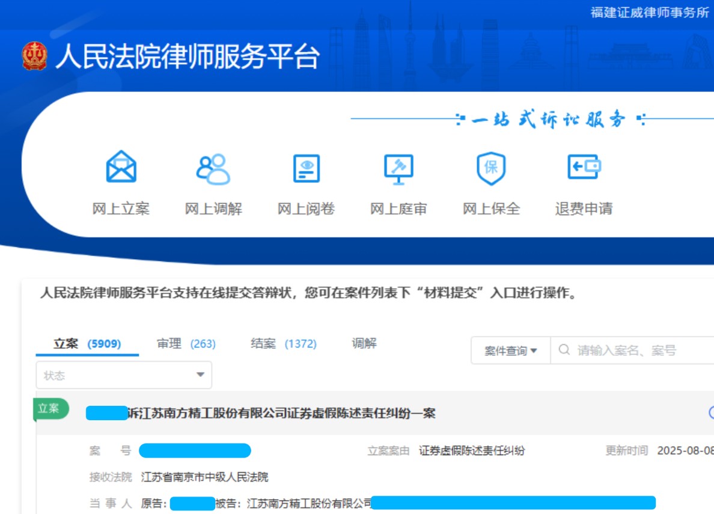Screen dimensions: 714x514
Task: Click the green 立案 status tag
Action: 50,409
